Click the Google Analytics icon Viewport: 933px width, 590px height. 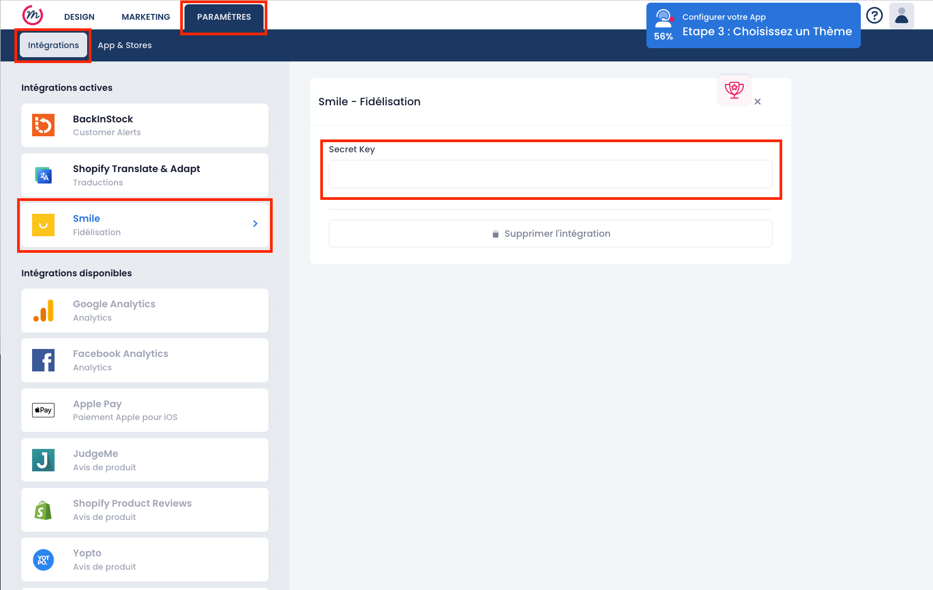(43, 310)
